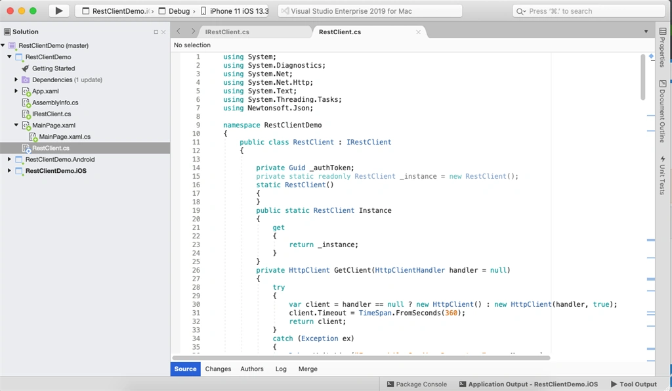Expand the RestClientDemo.Android project
672x391 pixels.
9,159
